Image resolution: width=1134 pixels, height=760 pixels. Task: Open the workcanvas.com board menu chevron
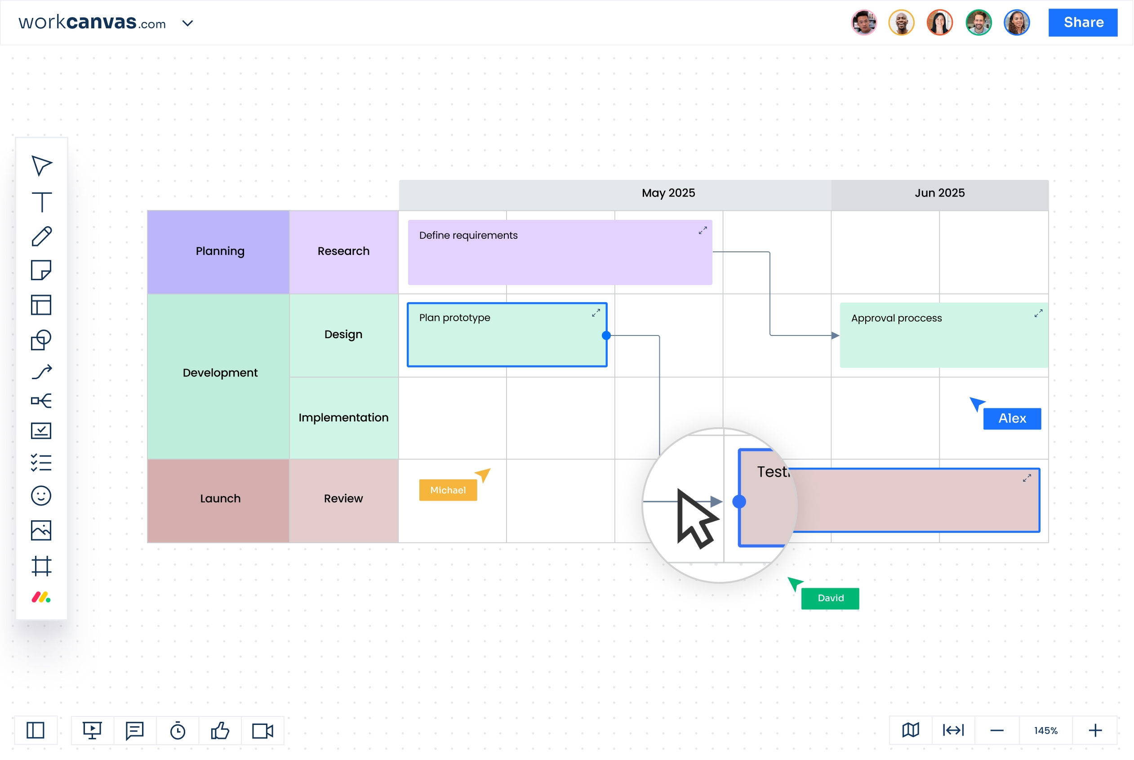(x=188, y=23)
